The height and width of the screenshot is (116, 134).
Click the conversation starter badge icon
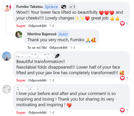(64, 7)
